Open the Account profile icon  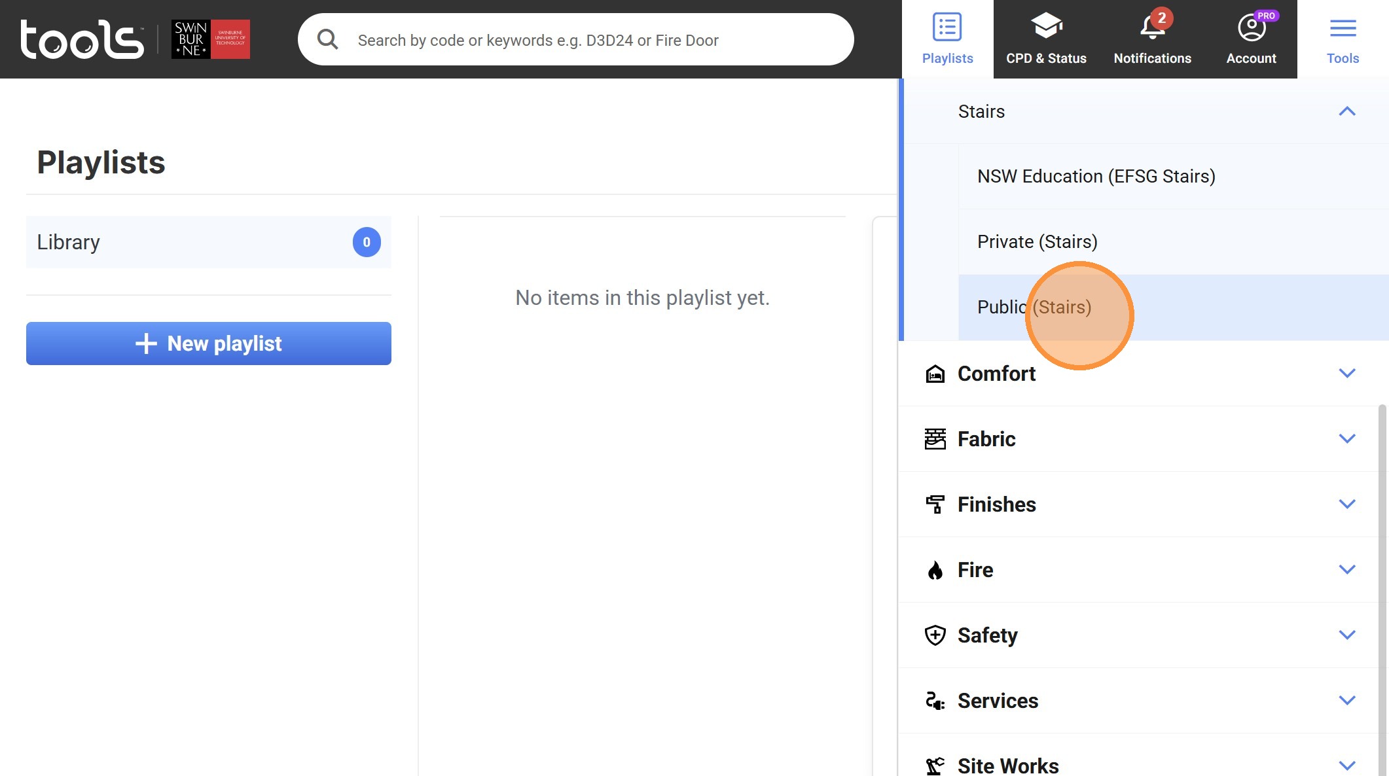pos(1251,27)
